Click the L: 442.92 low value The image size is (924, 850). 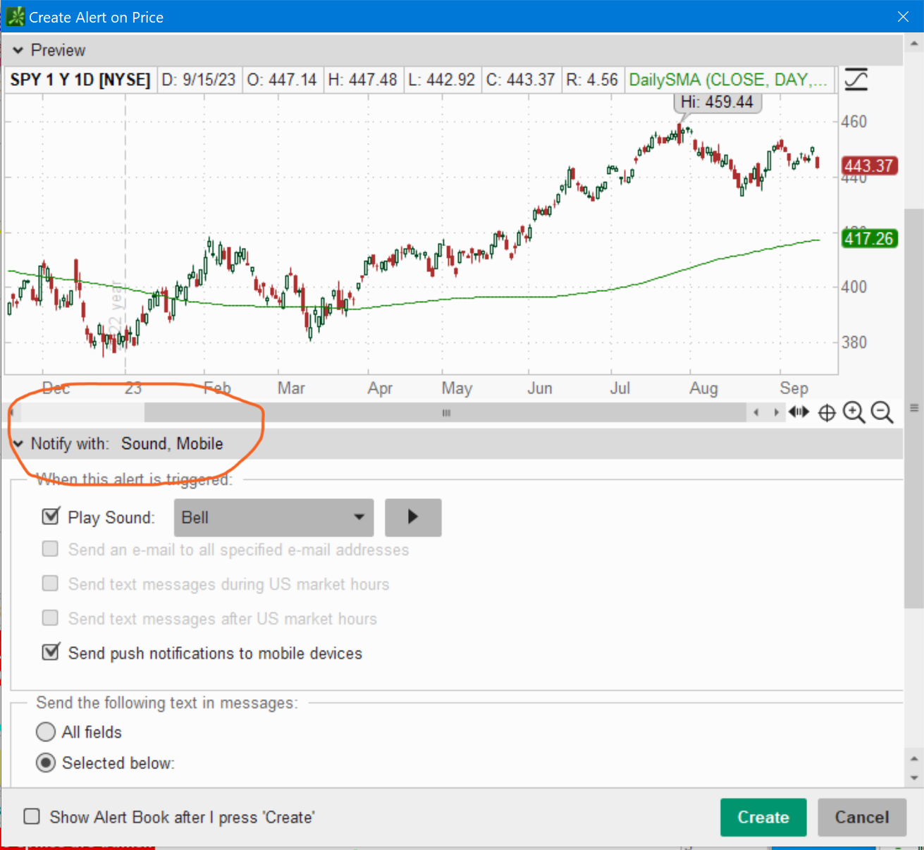tap(442, 80)
